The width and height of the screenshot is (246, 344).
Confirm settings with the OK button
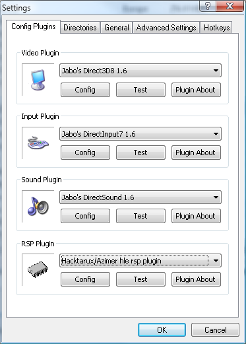pos(162,329)
